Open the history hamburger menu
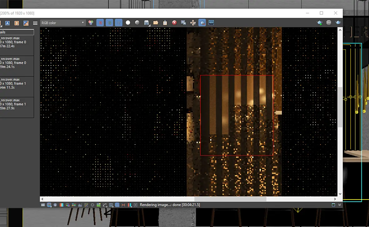This screenshot has height=227, width=369. [x=35, y=23]
